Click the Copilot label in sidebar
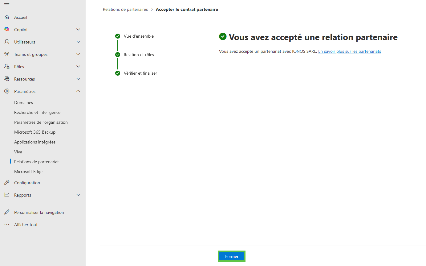Screen dimensions: 426x266 tap(21, 30)
